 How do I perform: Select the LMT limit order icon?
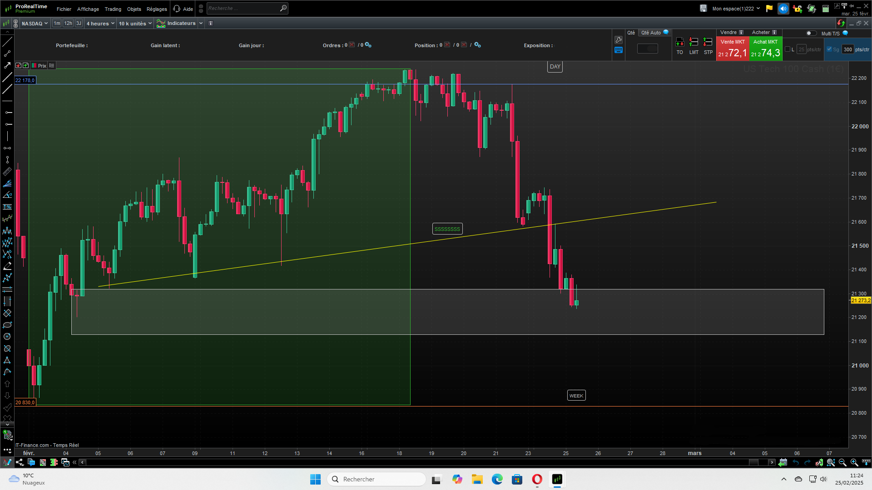pos(694,42)
